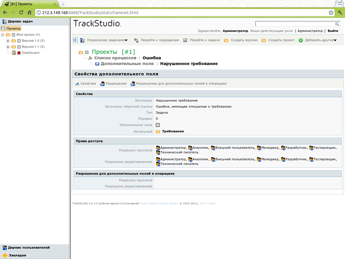Screen dimensions: 345x259
Task: Click Технический писатель in Разрешено редактирование row
Action: pos(179,164)
